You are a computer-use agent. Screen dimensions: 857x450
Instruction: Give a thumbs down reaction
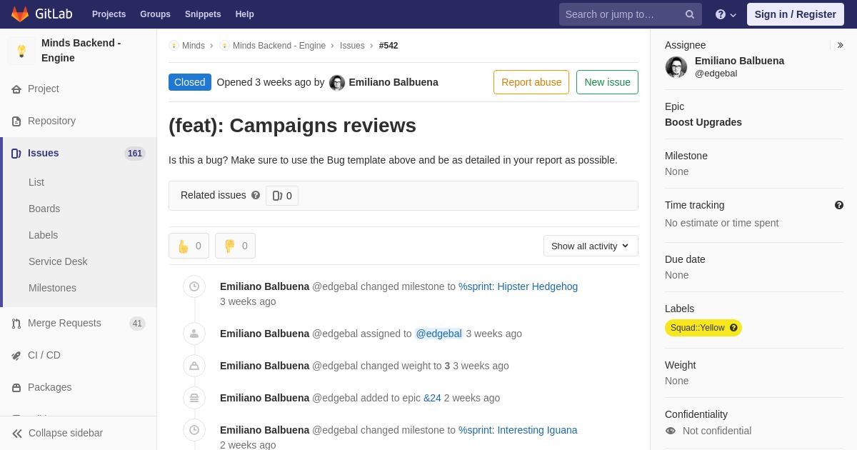[235, 246]
